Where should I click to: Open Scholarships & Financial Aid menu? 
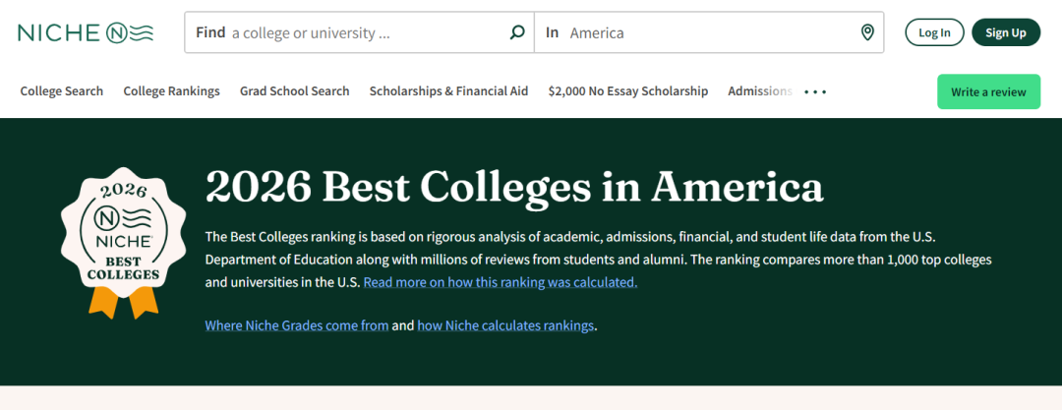pos(448,91)
